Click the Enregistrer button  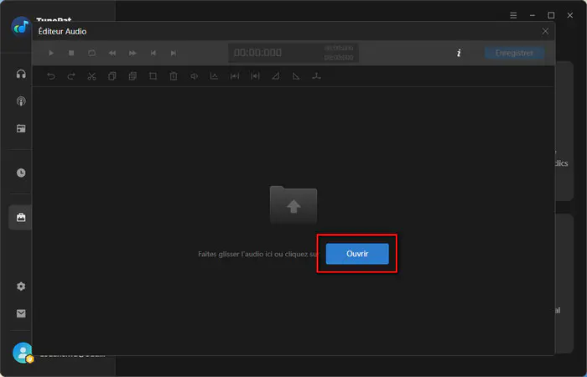click(x=514, y=53)
